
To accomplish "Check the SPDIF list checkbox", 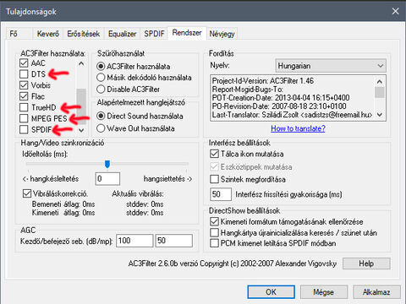I will [x=24, y=129].
